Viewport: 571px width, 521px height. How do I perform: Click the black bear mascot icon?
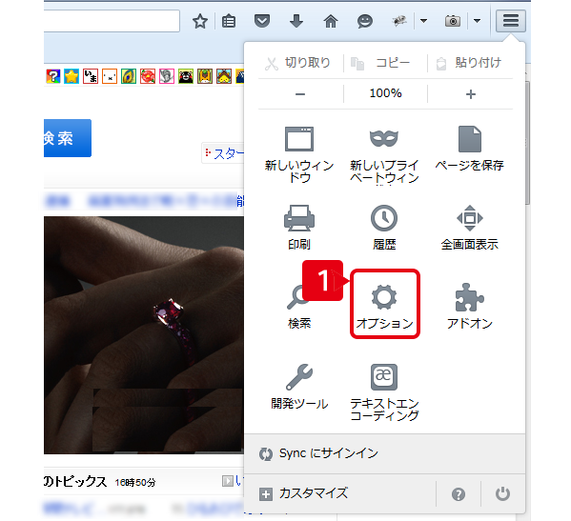point(186,76)
